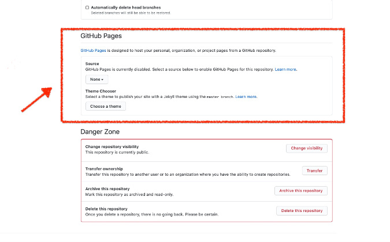Click the Change visibility button
The image size is (390, 242).
coord(307,148)
